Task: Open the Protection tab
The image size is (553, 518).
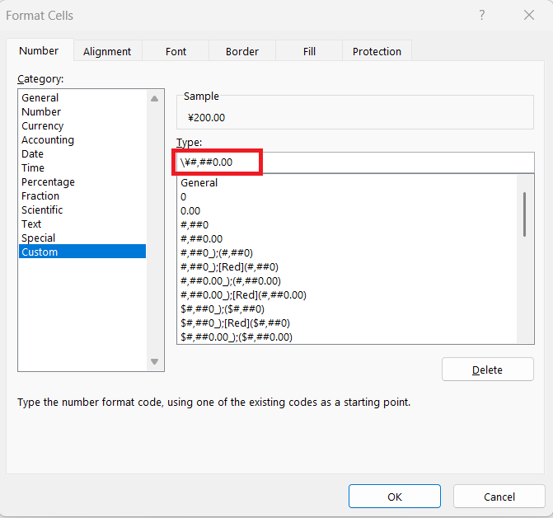Action: tap(377, 51)
